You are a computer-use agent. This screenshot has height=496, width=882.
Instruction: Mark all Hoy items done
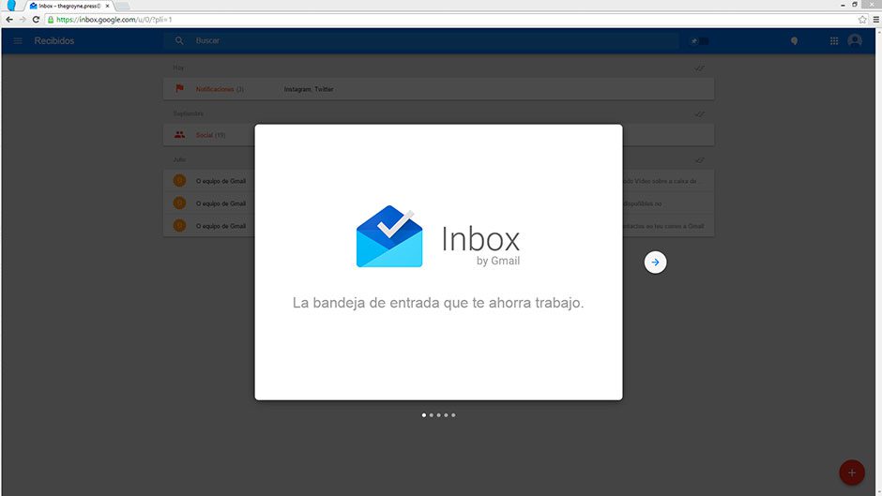(x=699, y=68)
